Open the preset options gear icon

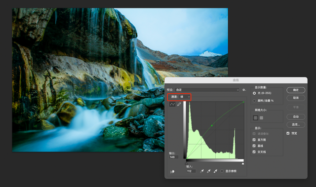click(x=244, y=90)
